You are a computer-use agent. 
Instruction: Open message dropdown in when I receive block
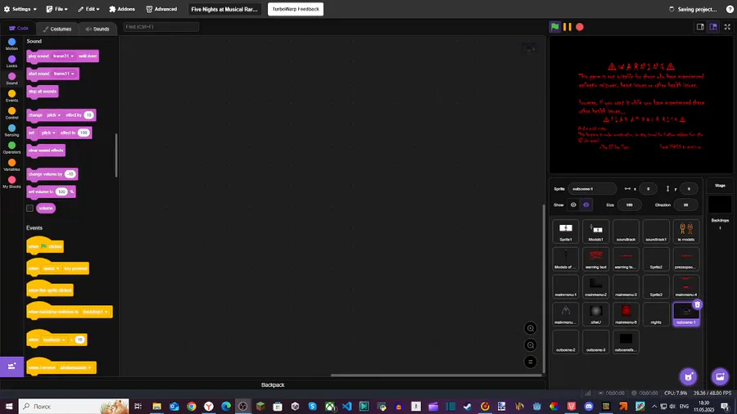[75, 367]
